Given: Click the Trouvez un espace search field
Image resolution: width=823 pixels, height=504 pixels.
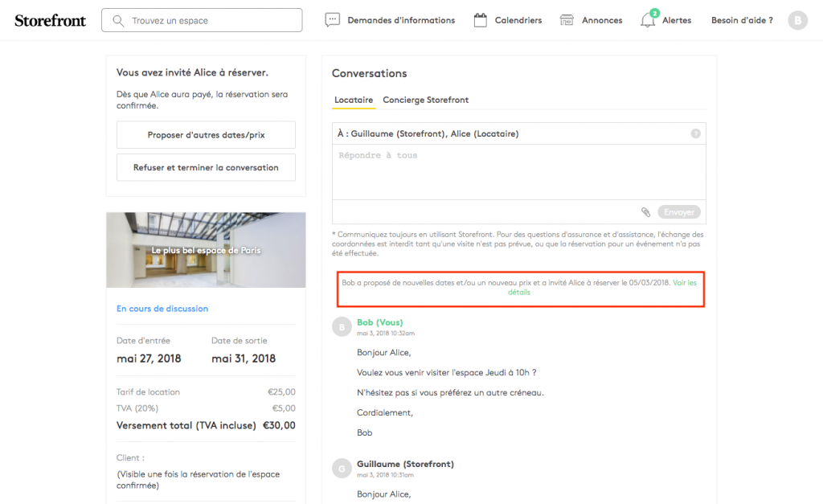Looking at the screenshot, I should (x=213, y=20).
